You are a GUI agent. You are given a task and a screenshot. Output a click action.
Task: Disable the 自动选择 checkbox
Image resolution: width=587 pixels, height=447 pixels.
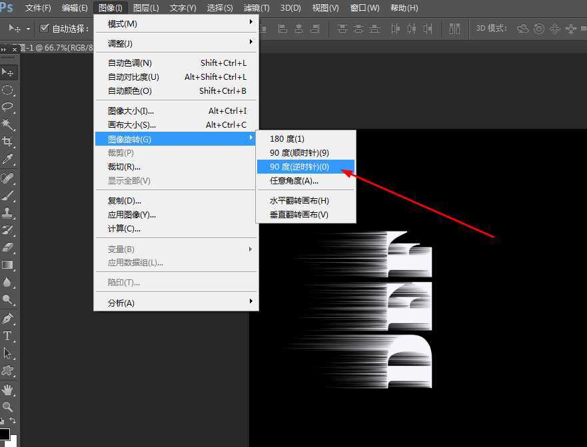[x=45, y=28]
